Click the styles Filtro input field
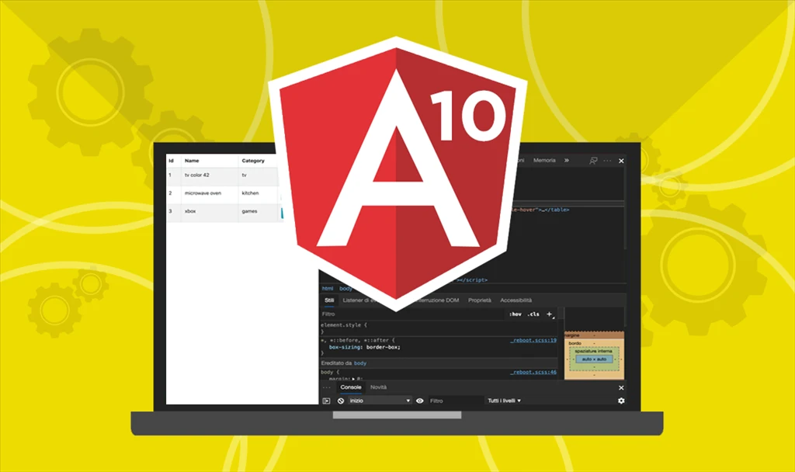Viewport: 795px width, 472px height. coord(411,314)
